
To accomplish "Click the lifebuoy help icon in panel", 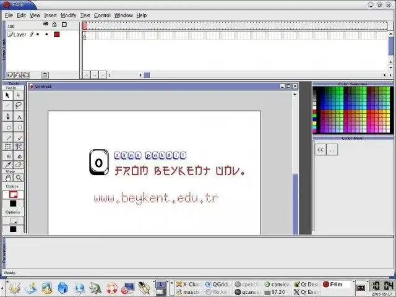I will (x=111, y=288).
